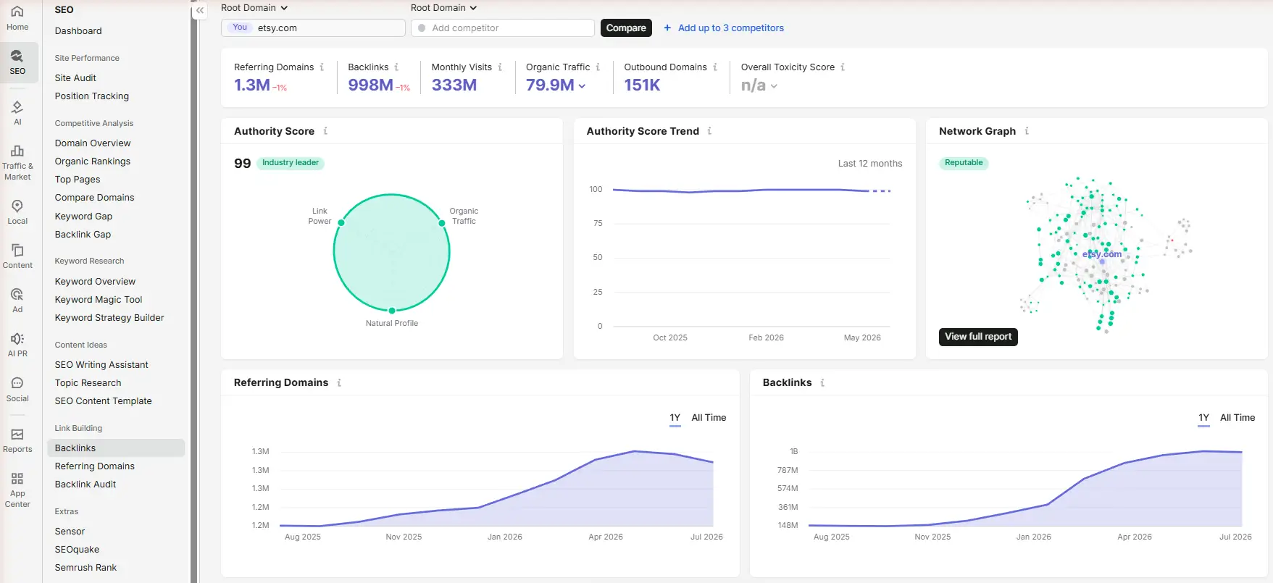Show info for Authority Score Trend
Image resolution: width=1273 pixels, height=583 pixels.
pyautogui.click(x=709, y=131)
